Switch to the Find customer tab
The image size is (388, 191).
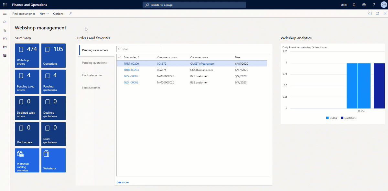pyautogui.click(x=91, y=88)
